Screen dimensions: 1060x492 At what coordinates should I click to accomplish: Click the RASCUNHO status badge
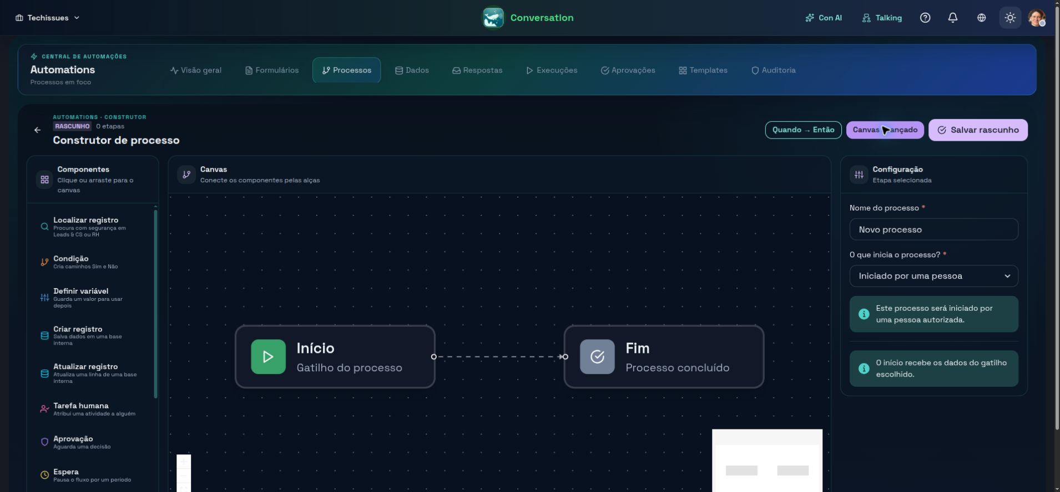point(72,126)
